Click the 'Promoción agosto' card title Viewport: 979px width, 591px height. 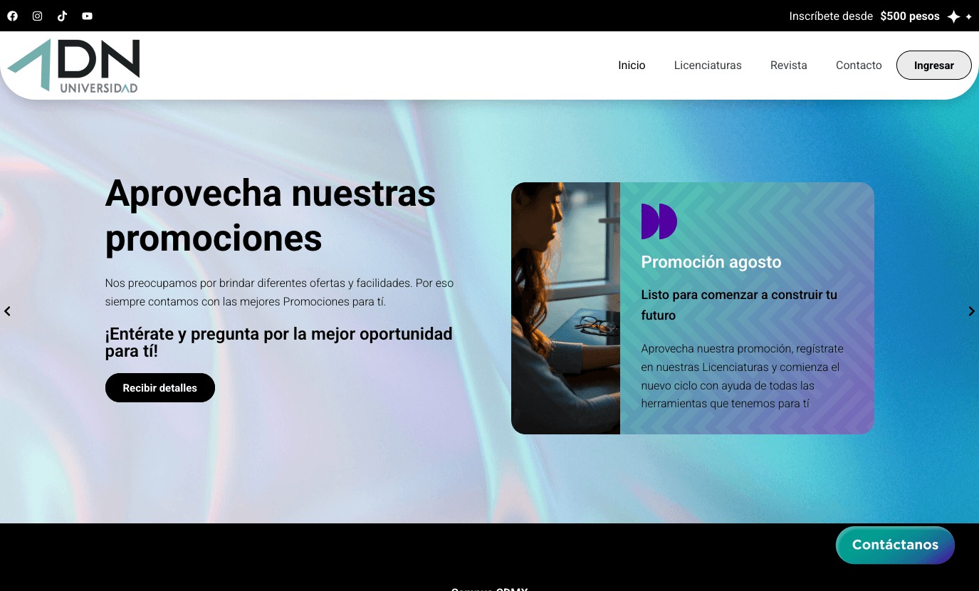click(711, 262)
